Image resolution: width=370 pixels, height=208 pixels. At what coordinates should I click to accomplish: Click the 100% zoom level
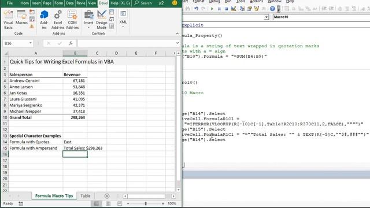172,203
